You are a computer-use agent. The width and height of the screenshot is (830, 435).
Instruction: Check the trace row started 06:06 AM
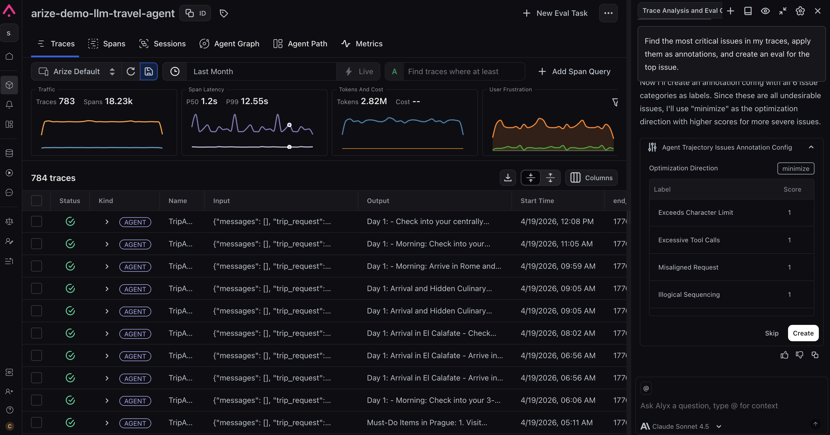(37, 400)
